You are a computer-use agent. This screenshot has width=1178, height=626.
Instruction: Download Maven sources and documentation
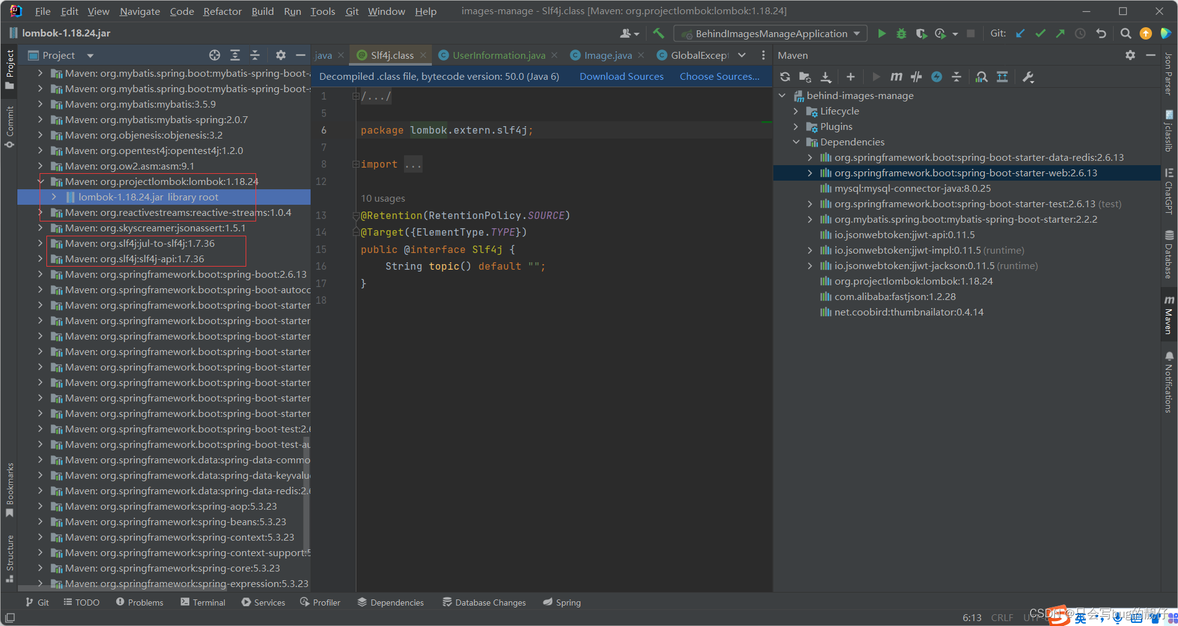click(x=826, y=77)
